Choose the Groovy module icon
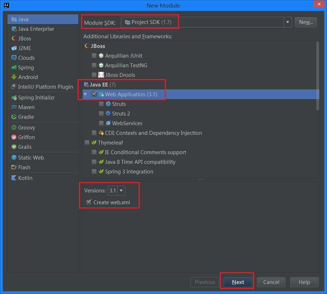Image resolution: width=327 pixels, height=294 pixels. pos(14,127)
